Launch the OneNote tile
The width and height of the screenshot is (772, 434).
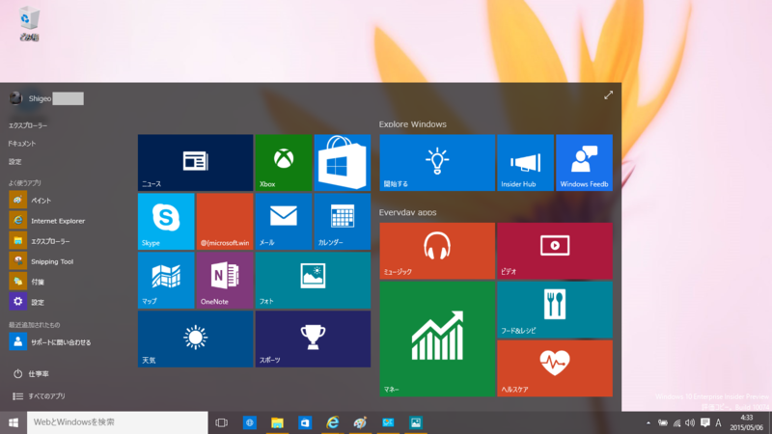(x=225, y=280)
